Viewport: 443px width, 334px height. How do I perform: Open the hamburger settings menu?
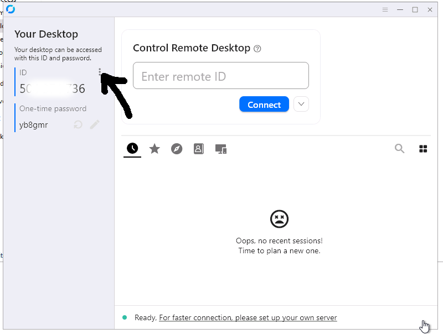(x=385, y=9)
